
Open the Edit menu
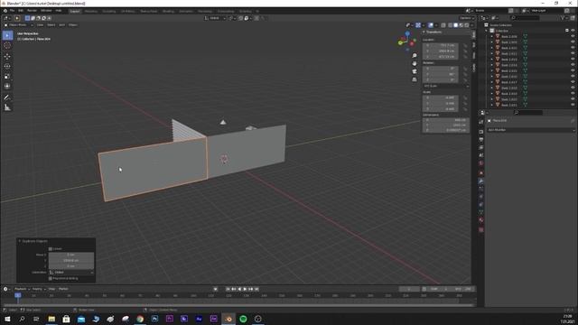tap(21, 11)
